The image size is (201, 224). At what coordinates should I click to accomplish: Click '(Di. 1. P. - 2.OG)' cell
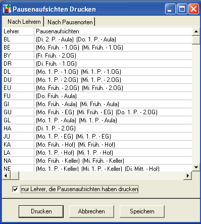pos(113,128)
